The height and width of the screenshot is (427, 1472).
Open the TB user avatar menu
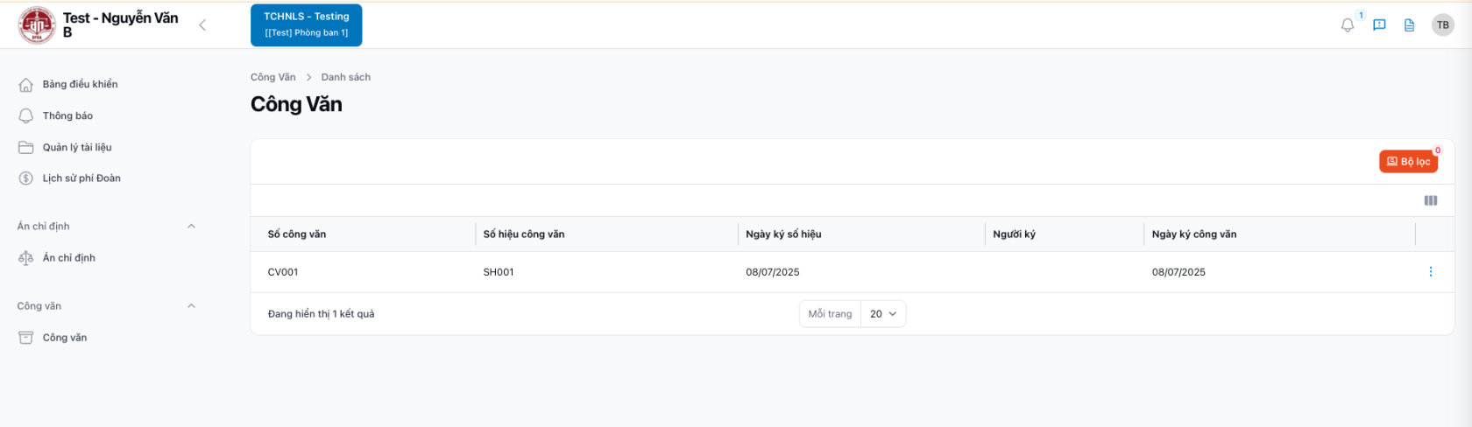[x=1442, y=25]
